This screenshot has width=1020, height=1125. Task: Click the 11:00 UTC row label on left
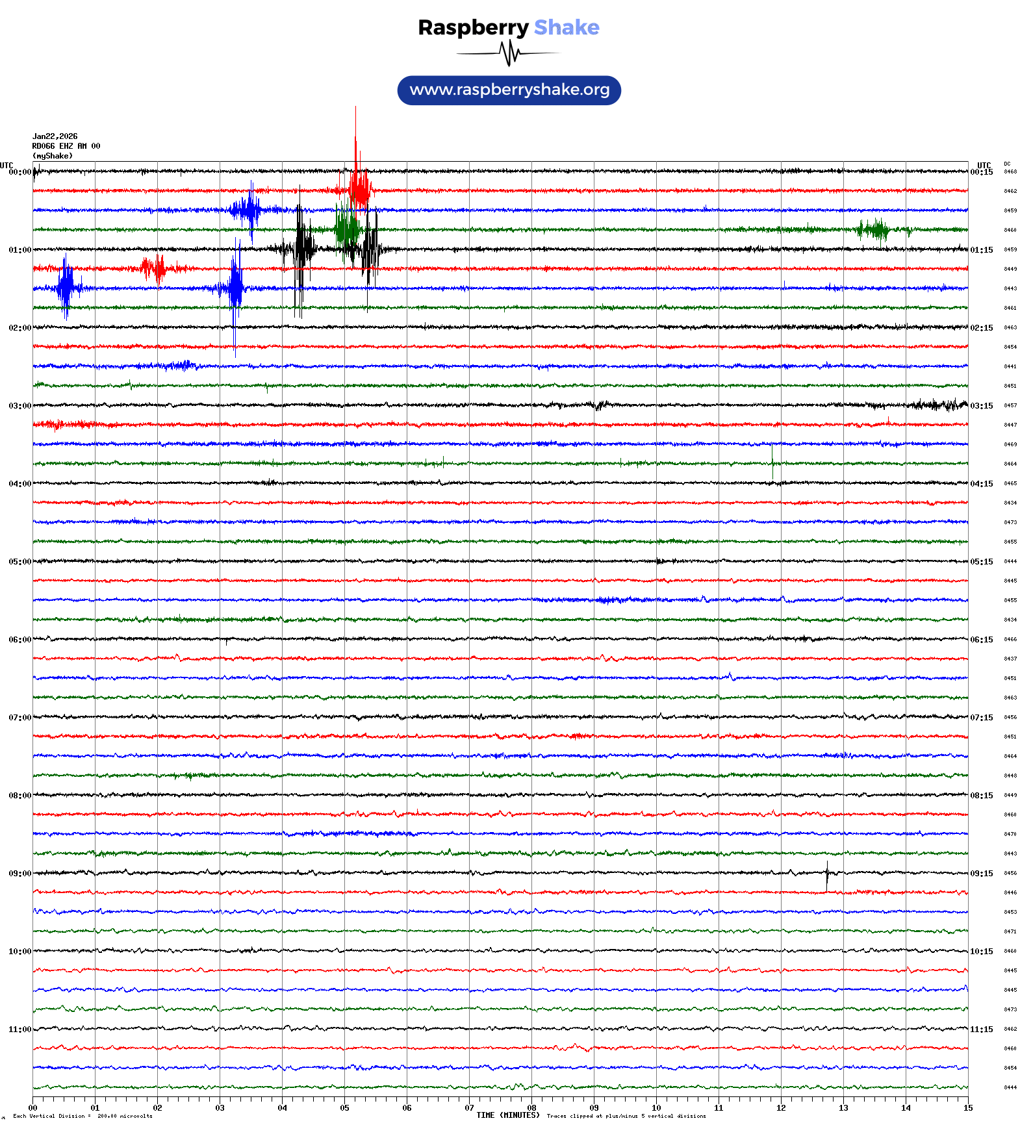19,1030
